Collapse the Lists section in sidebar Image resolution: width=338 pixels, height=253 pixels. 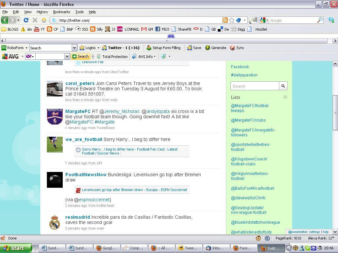[x=285, y=97]
